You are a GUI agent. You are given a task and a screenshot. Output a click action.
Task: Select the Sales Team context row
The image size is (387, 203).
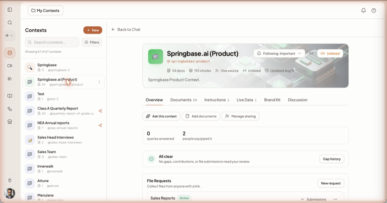(64, 154)
